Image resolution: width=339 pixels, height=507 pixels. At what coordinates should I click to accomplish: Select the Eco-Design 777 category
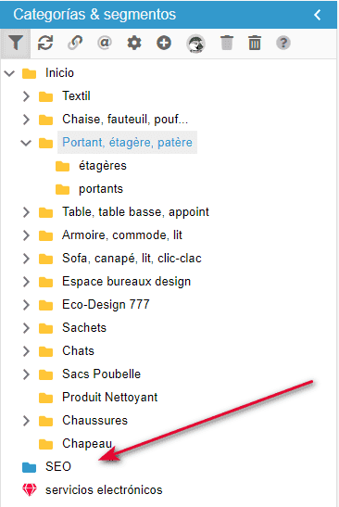(x=106, y=305)
